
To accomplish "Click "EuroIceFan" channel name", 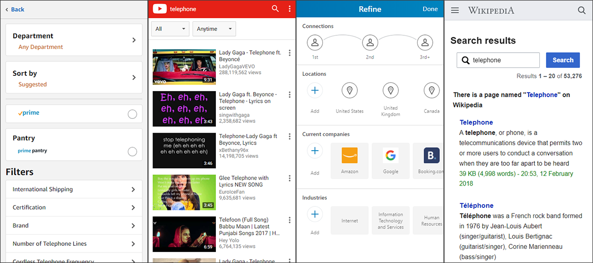I will 232,192.
